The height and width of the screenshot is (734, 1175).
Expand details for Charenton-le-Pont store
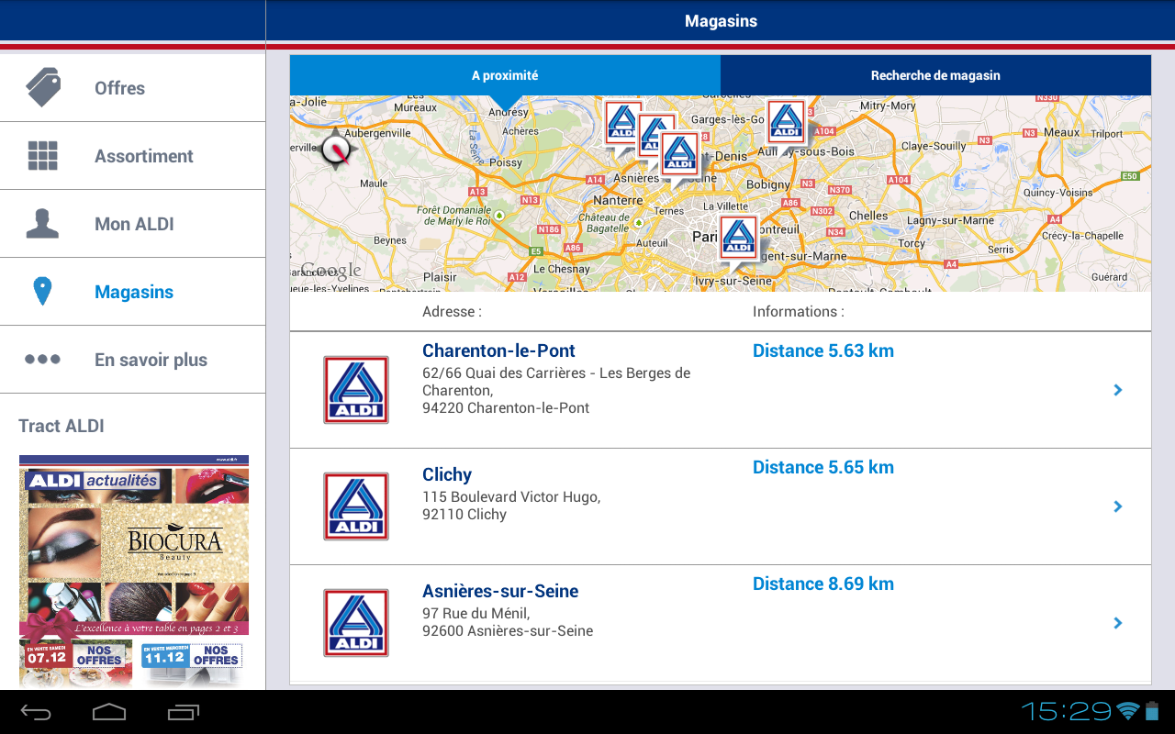click(1117, 389)
